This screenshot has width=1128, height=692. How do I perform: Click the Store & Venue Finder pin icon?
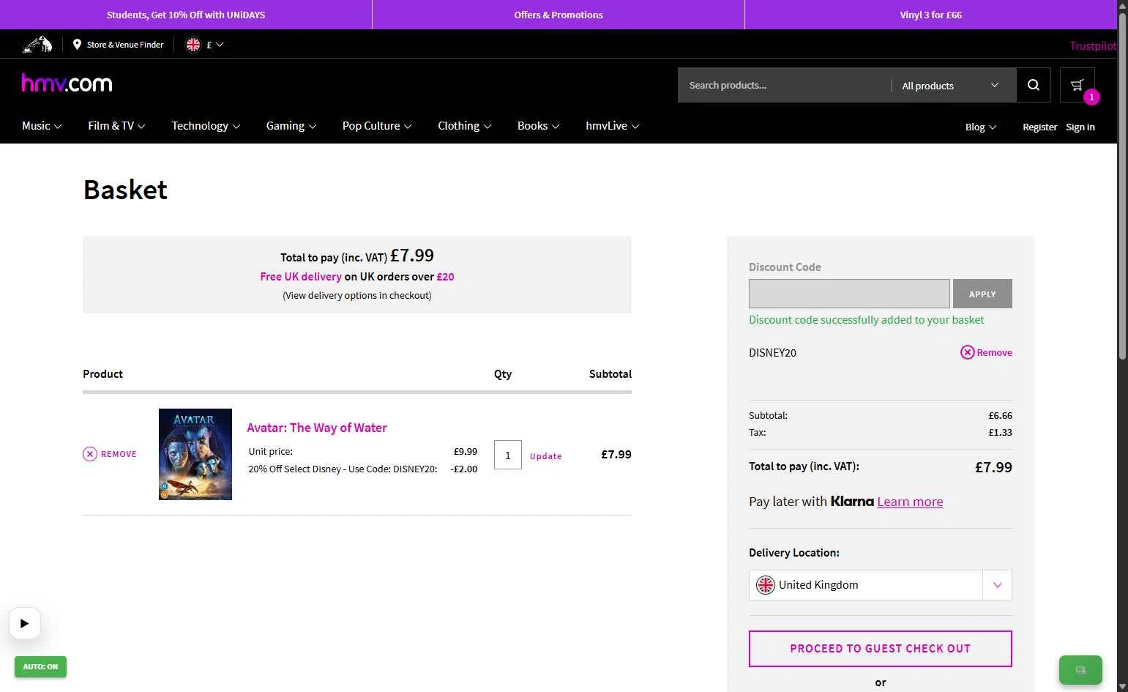click(x=77, y=45)
